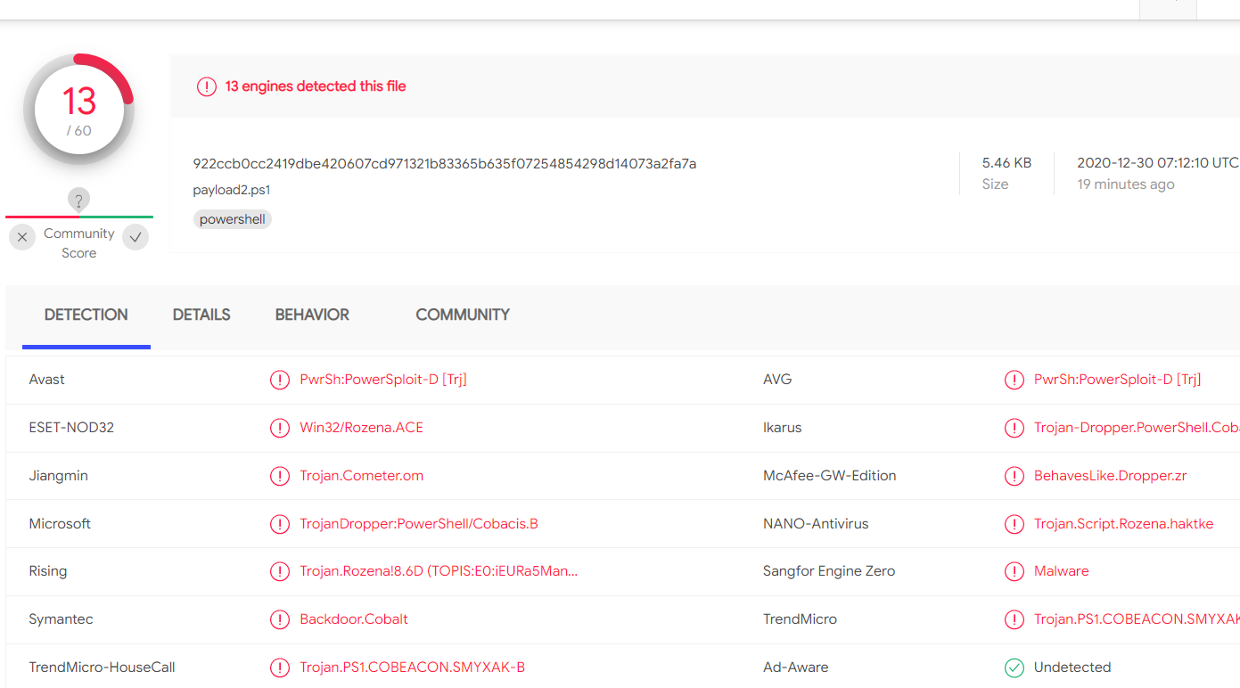Click the NANO-Antivirus detection warning icon

click(x=1014, y=524)
